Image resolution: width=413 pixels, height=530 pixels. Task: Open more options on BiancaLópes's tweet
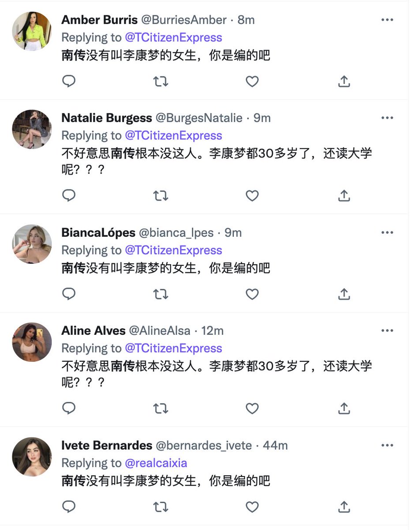387,233
